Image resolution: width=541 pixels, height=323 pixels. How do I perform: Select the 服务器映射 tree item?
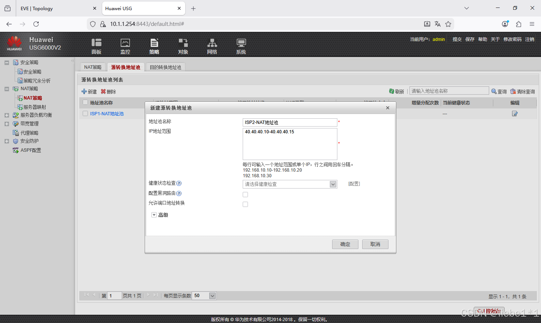[35, 107]
